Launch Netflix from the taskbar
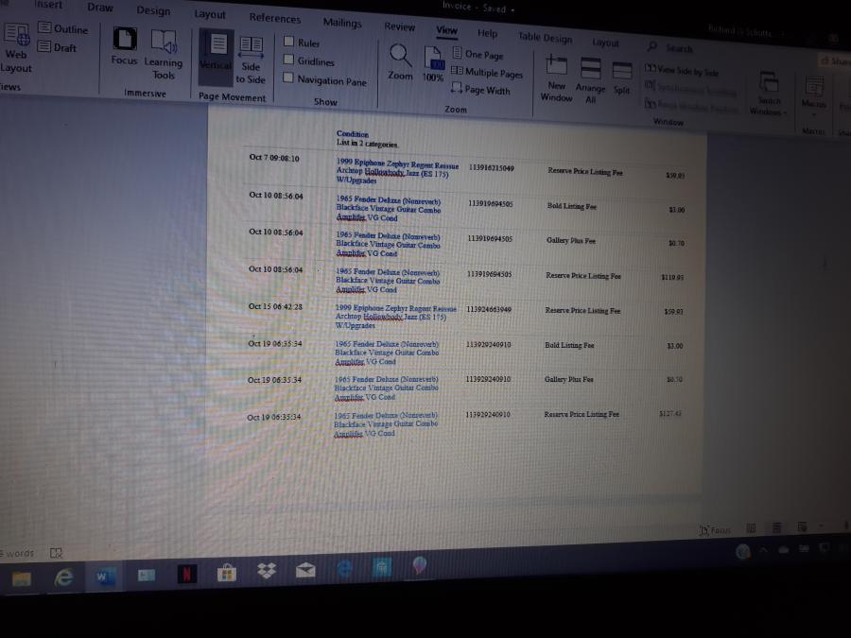Screen dimensions: 851x638 click(186, 574)
